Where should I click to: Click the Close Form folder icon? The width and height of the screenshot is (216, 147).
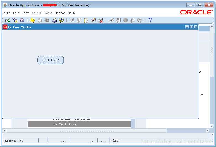tap(61, 20)
